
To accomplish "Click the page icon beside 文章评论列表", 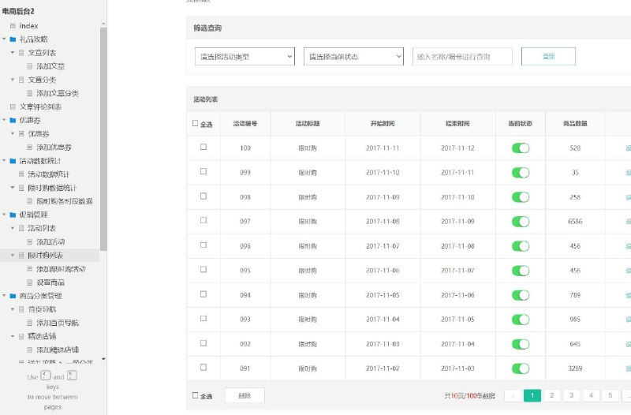I will click(x=13, y=107).
